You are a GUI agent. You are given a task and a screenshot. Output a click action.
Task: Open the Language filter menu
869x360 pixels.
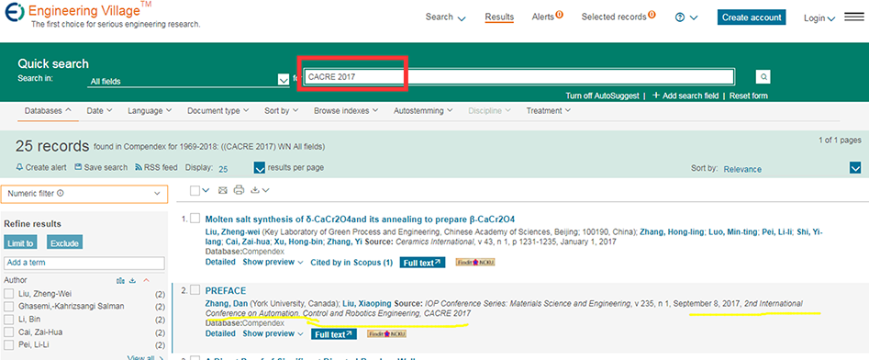tap(150, 111)
